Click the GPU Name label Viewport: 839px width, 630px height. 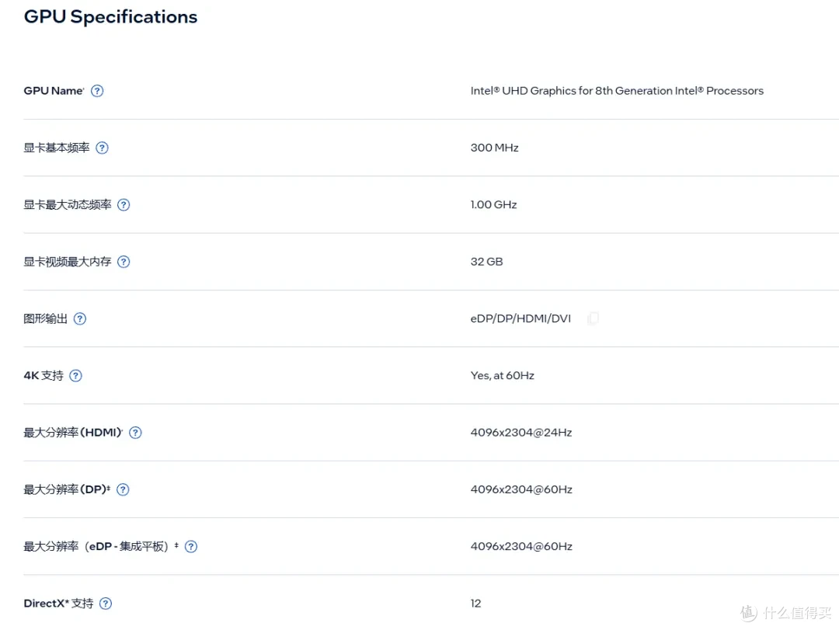click(x=54, y=91)
